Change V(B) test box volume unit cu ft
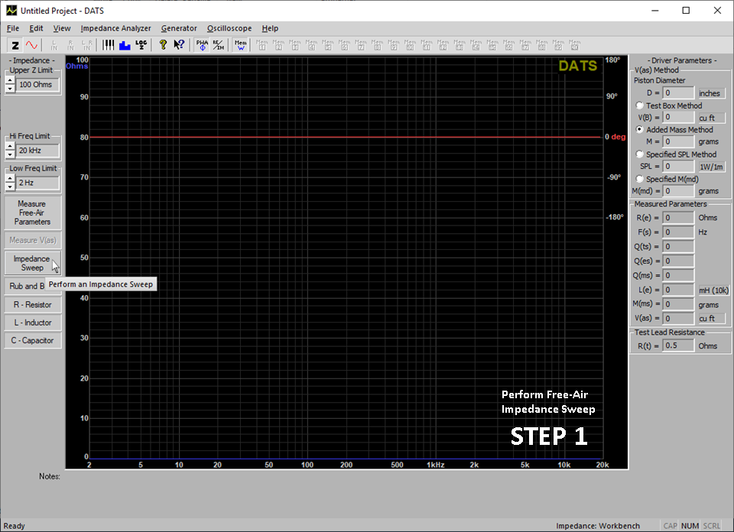 [x=711, y=118]
